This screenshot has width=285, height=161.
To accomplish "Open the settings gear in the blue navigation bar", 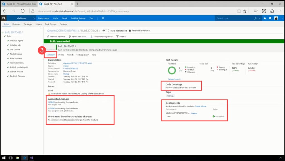I will [103, 18].
